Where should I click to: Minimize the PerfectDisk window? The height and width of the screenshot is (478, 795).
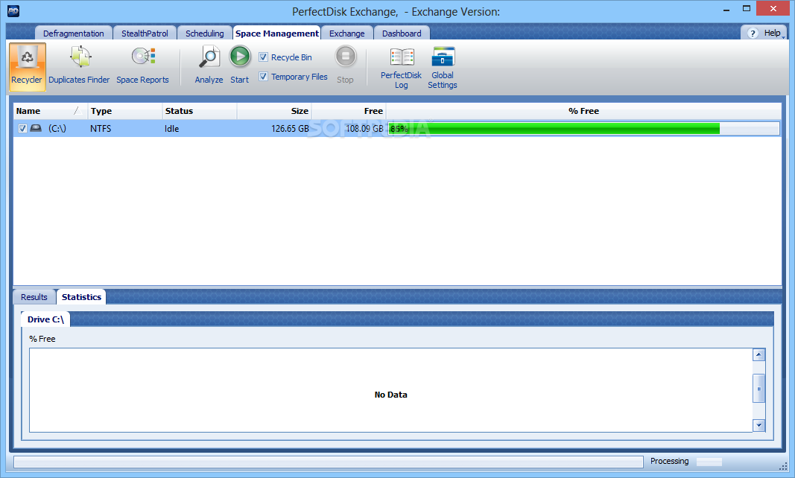[x=726, y=9]
